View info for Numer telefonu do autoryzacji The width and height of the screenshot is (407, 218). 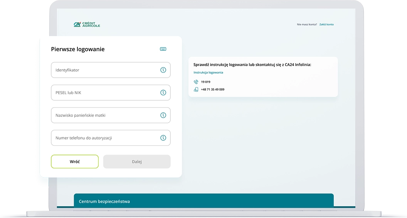click(163, 138)
